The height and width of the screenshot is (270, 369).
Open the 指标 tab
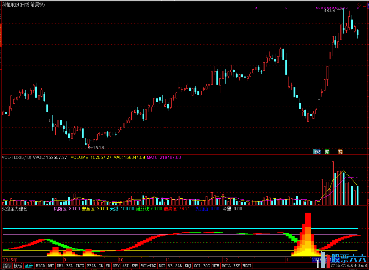pyautogui.click(x=7, y=266)
